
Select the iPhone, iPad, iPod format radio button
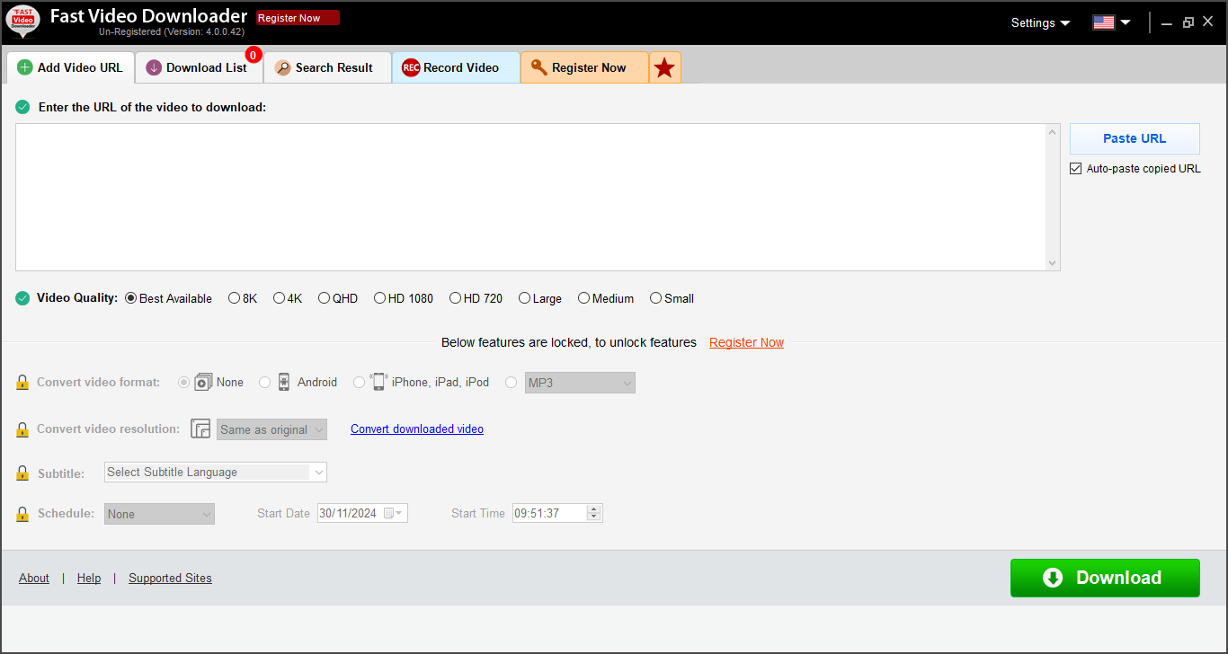pyautogui.click(x=359, y=383)
